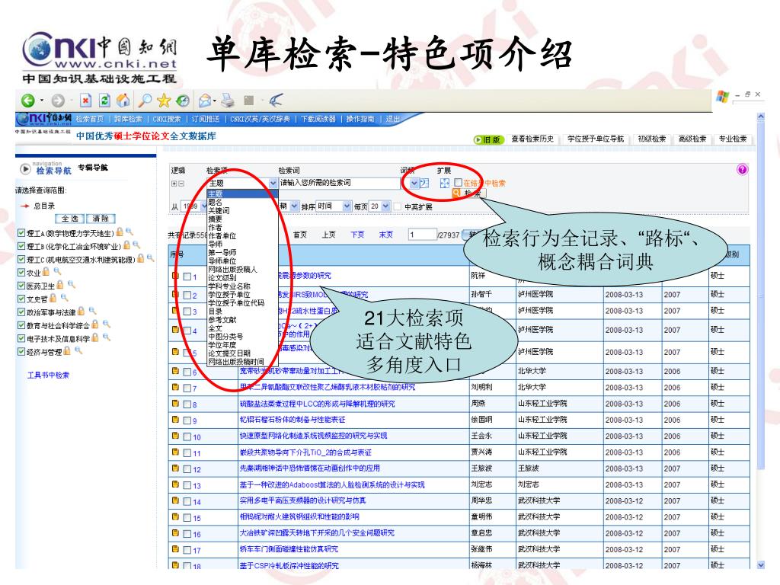Click the yellow document icon in row 8
The height and width of the screenshot is (585, 780).
point(176,404)
